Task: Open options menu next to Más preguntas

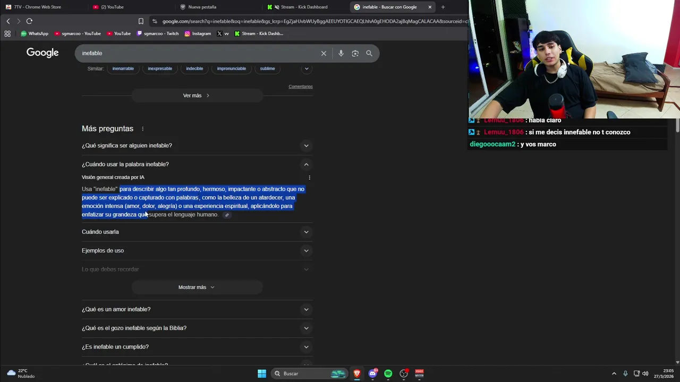Action: pyautogui.click(x=142, y=129)
